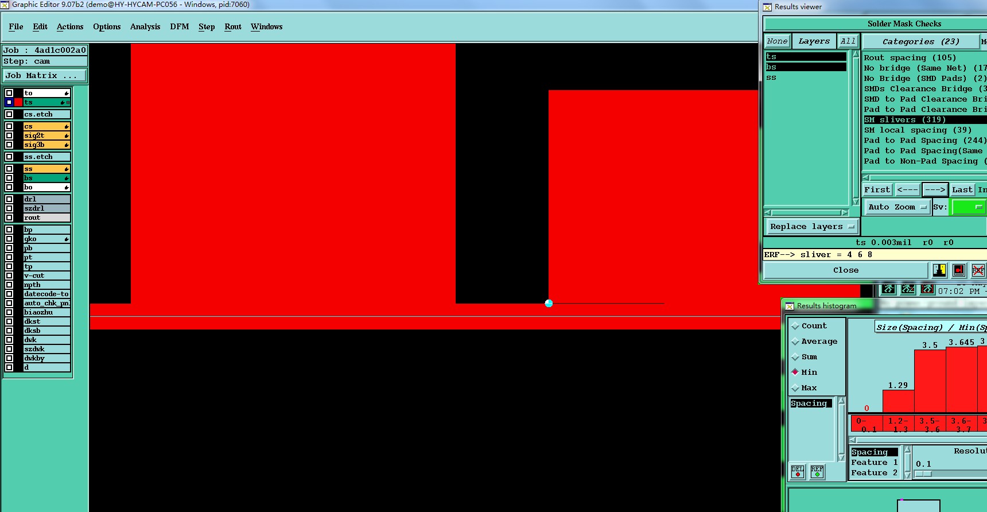This screenshot has height=512, width=987.
Task: Toggle display checkbox for layer sig2t
Action: [x=9, y=135]
